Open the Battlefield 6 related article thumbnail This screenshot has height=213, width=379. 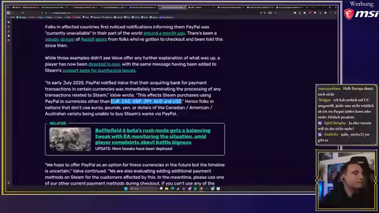(x=70, y=140)
